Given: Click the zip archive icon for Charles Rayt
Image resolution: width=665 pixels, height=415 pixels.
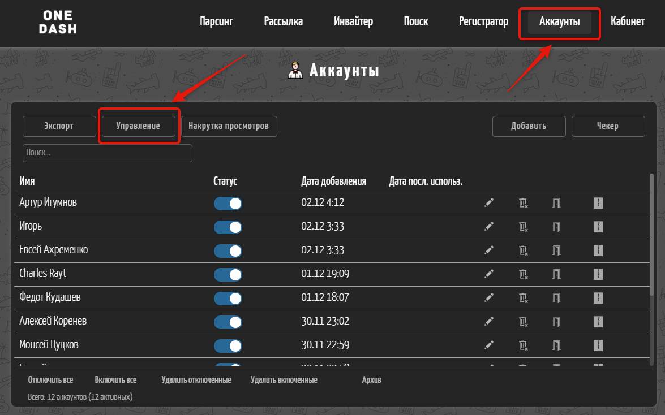Looking at the screenshot, I should [598, 274].
